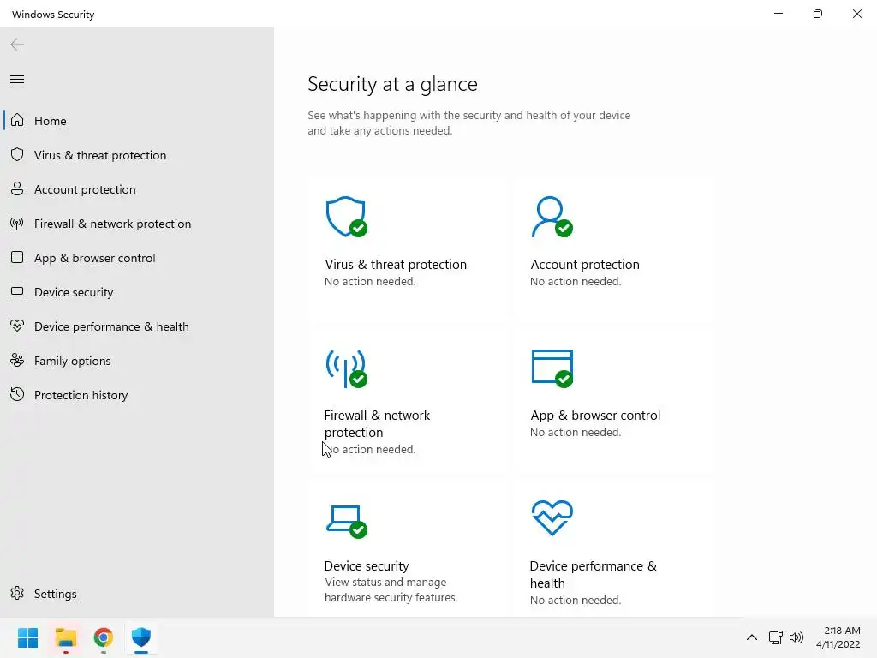Click the large person icon for Account protection
This screenshot has width=877, height=658.
[552, 217]
